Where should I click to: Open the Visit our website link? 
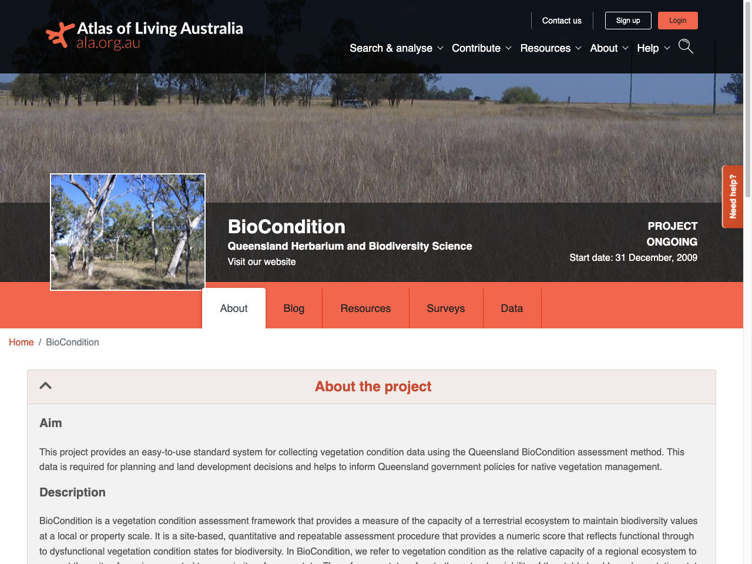click(x=261, y=261)
